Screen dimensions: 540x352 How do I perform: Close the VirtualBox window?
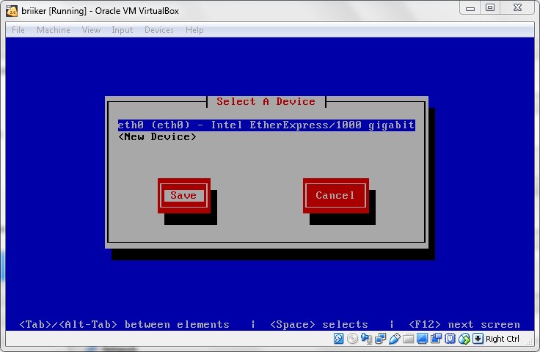click(517, 7)
